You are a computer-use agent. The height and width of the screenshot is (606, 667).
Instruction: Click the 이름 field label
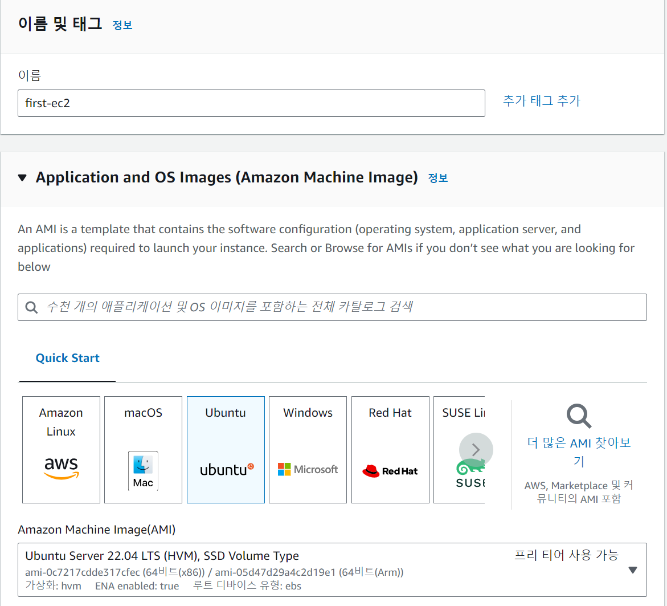point(30,75)
